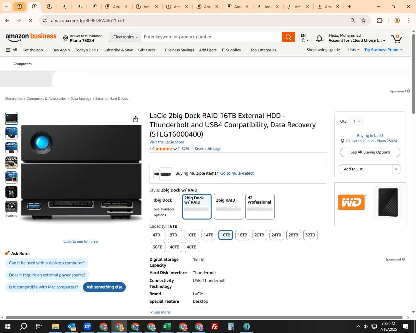Open taskbar Search icon

point(23,326)
